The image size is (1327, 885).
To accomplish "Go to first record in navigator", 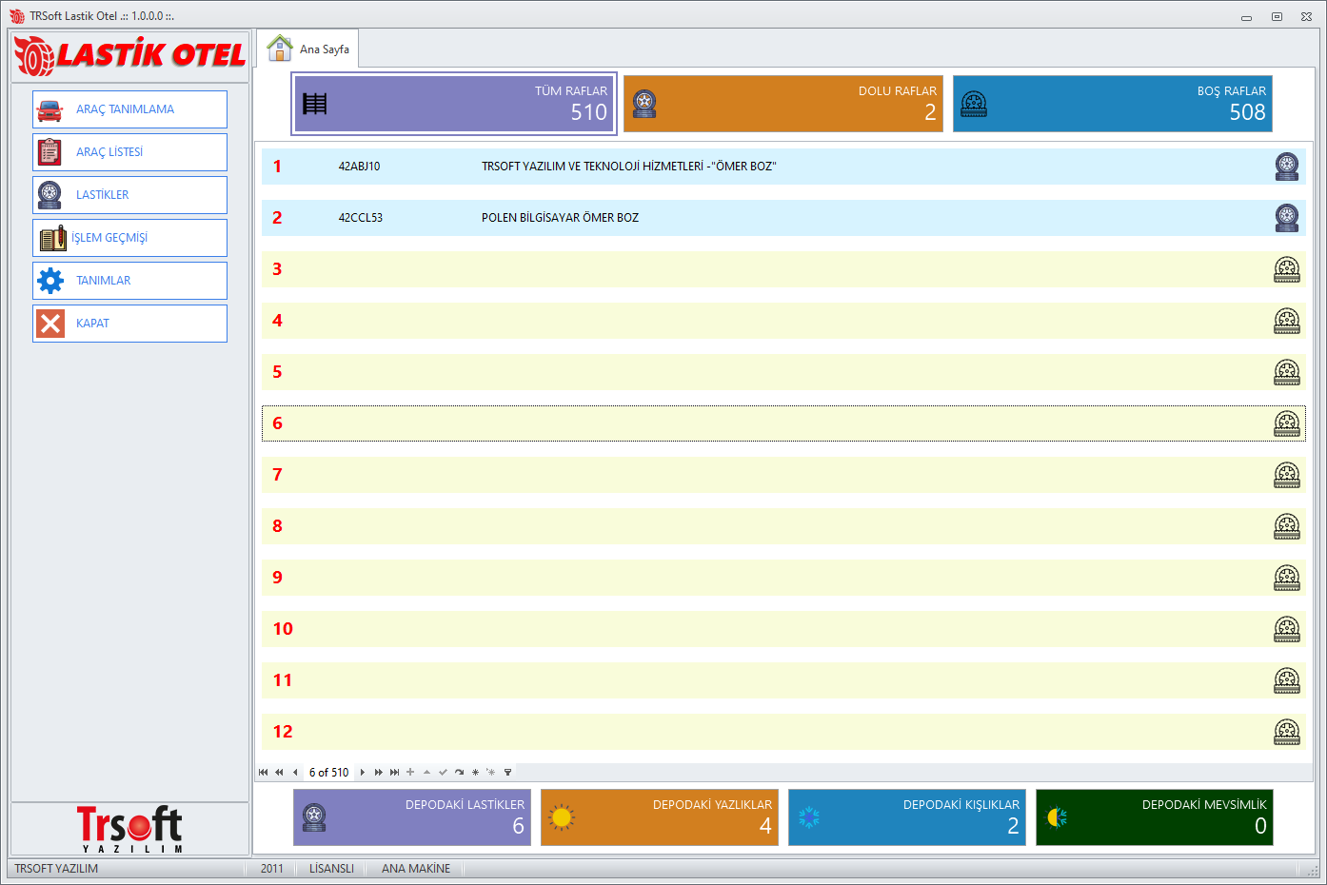I will tap(263, 772).
